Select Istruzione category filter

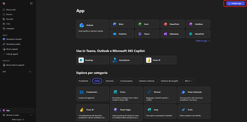coord(110,81)
